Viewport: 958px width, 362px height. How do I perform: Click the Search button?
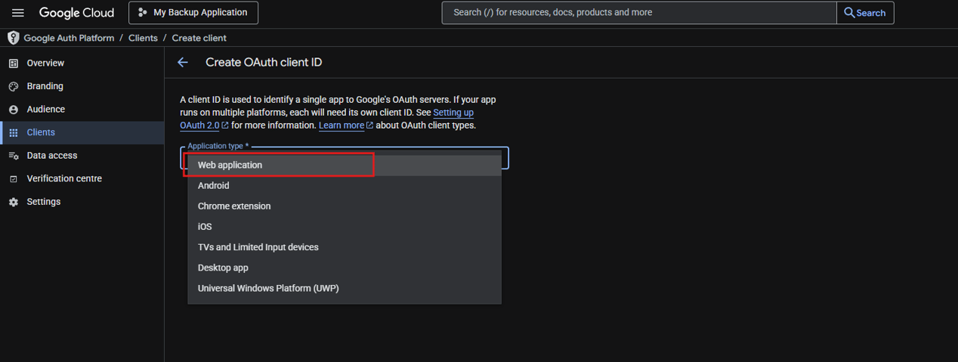pos(865,13)
